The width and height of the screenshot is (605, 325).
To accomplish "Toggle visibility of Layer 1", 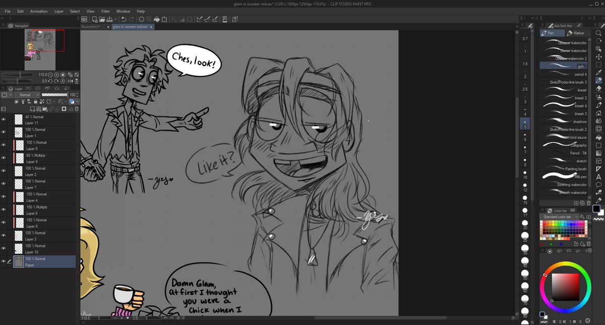I will 4,133.
